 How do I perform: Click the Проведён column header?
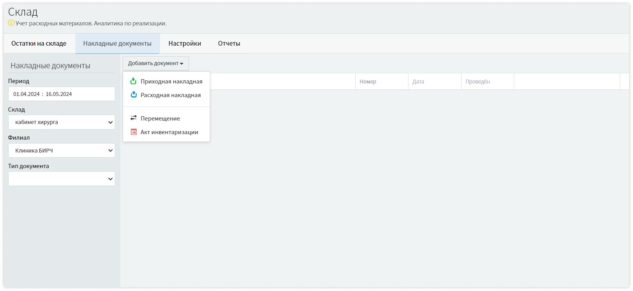tap(478, 82)
